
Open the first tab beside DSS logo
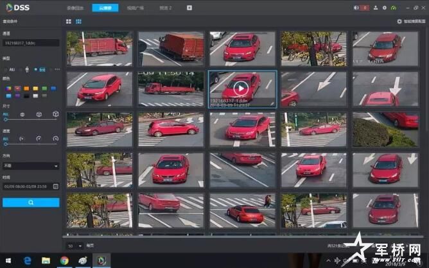74,8
